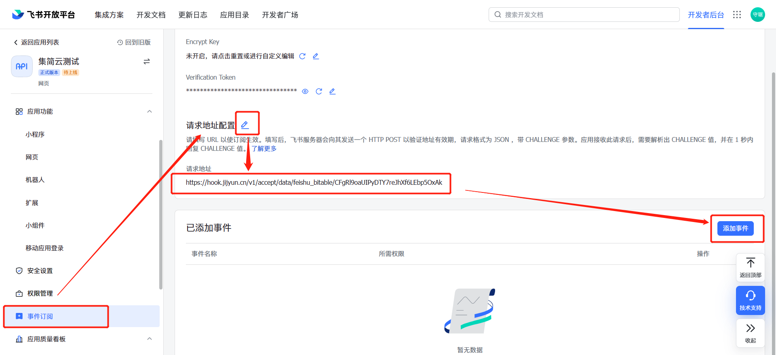Open 集成方案 in top navigation
The height and width of the screenshot is (355, 776).
tap(109, 15)
